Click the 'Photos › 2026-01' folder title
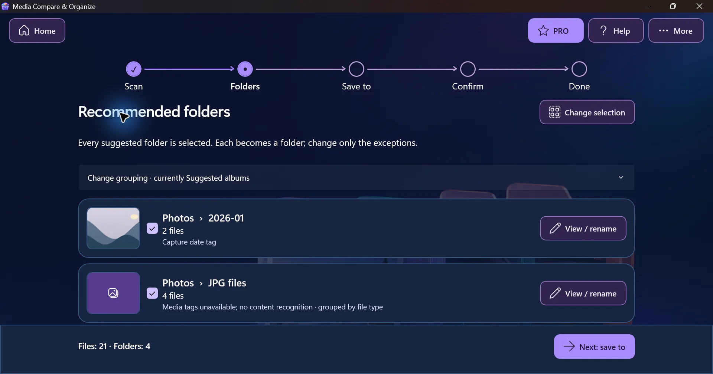Screen dimensions: 713x374 tap(203, 218)
